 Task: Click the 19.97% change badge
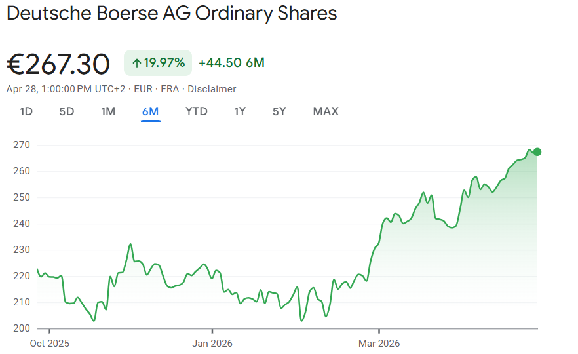[x=158, y=63]
